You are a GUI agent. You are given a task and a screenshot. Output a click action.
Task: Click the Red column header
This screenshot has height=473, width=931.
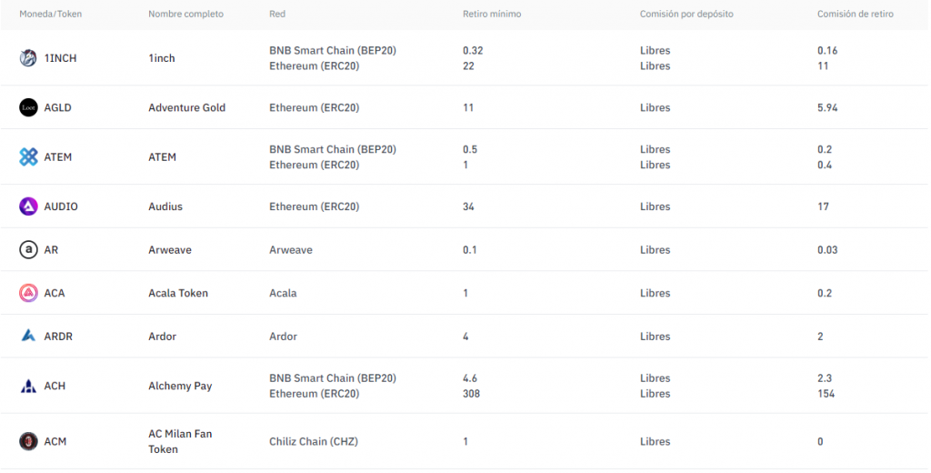pos(277,15)
